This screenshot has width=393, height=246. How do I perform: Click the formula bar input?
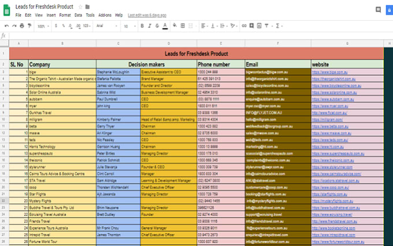click(201, 36)
